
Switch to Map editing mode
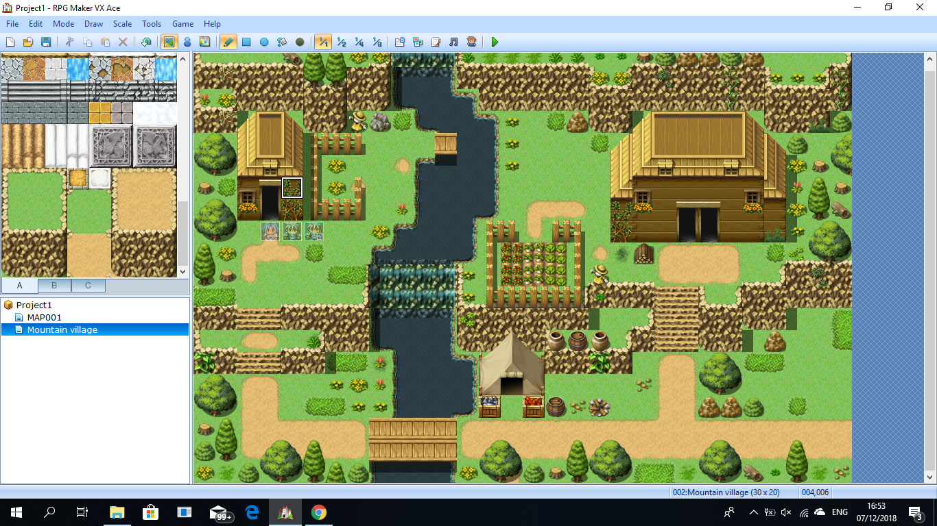pos(169,42)
